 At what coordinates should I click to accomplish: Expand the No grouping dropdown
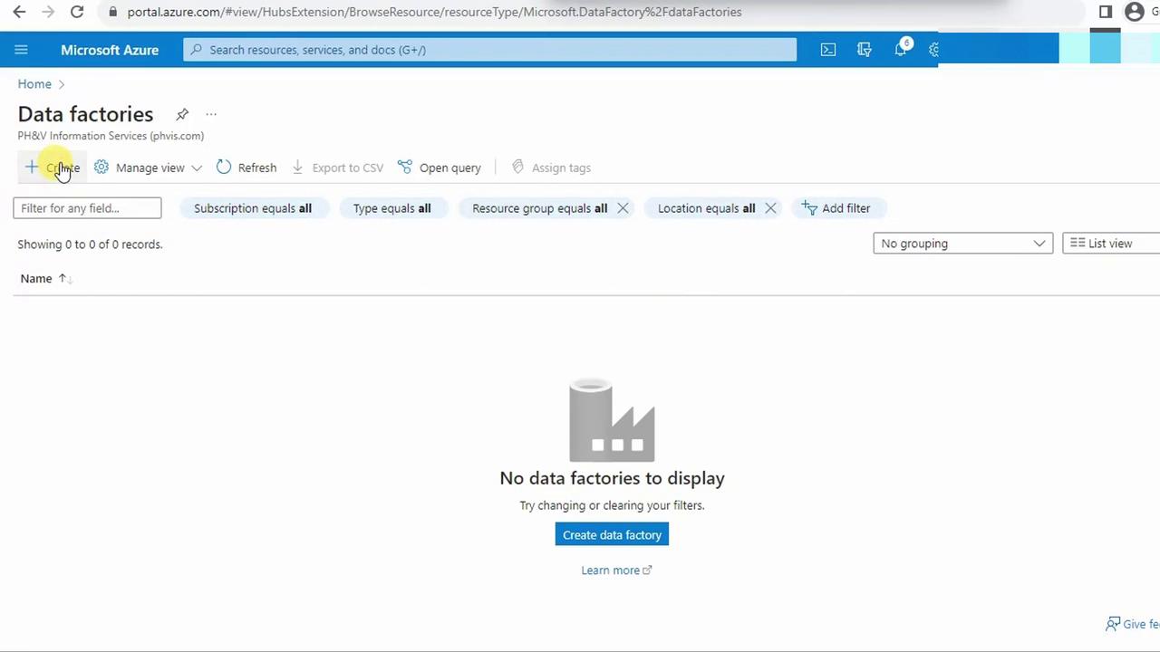coord(962,244)
